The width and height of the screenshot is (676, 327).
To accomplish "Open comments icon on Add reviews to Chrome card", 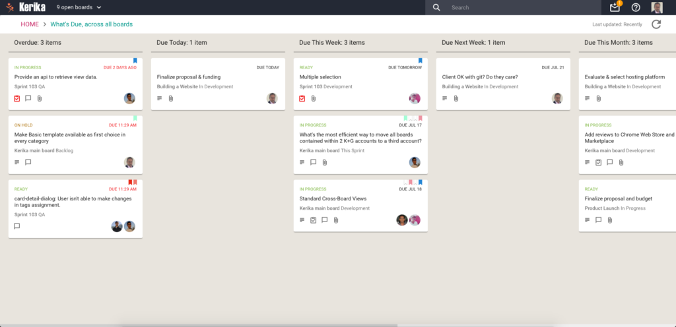I will tap(609, 162).
